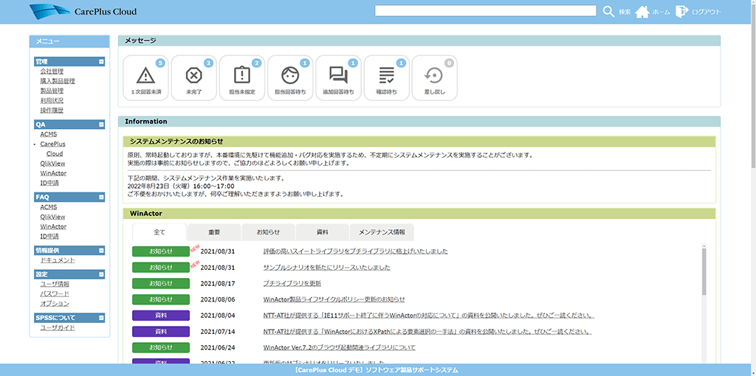Open ACMS under FAQ section
Viewport: 756px width, 376px height.
[49, 207]
